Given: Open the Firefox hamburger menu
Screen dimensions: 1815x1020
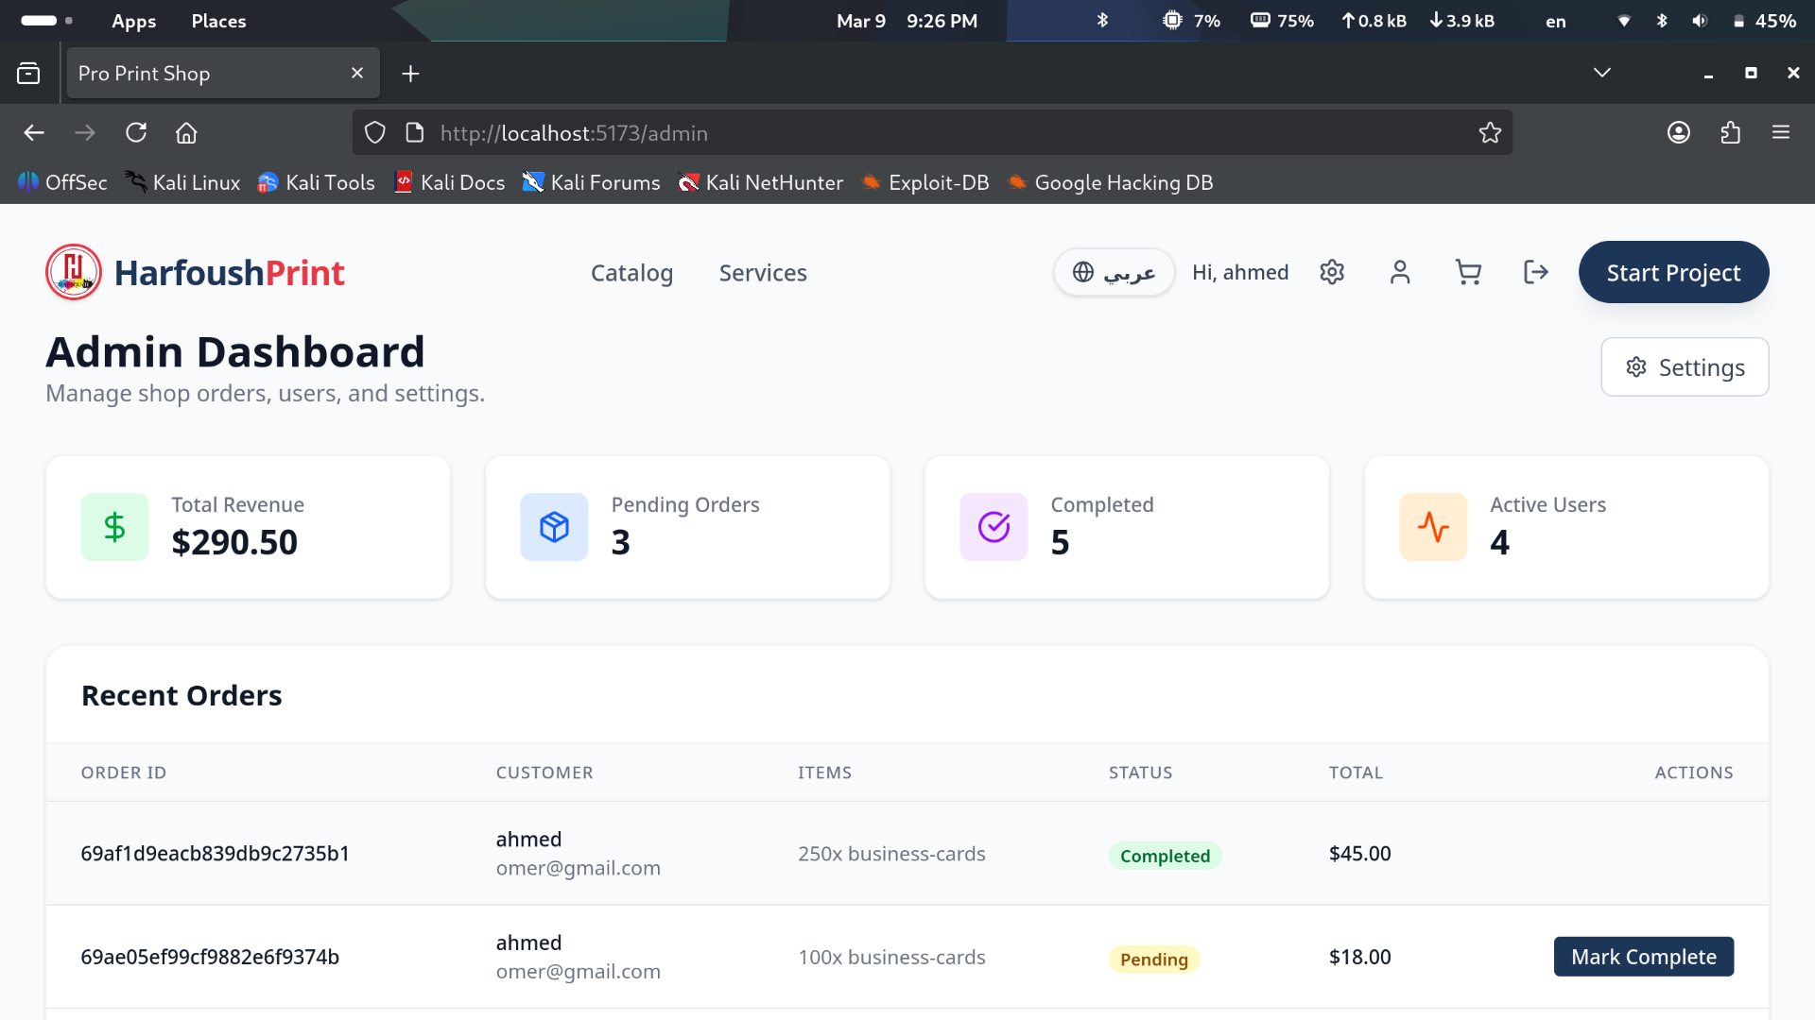Looking at the screenshot, I should pyautogui.click(x=1781, y=133).
